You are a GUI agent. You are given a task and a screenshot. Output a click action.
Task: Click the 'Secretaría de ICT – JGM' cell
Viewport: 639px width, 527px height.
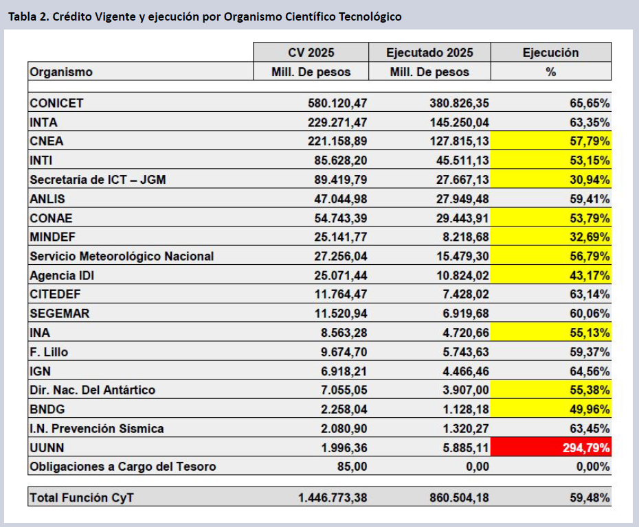point(98,180)
